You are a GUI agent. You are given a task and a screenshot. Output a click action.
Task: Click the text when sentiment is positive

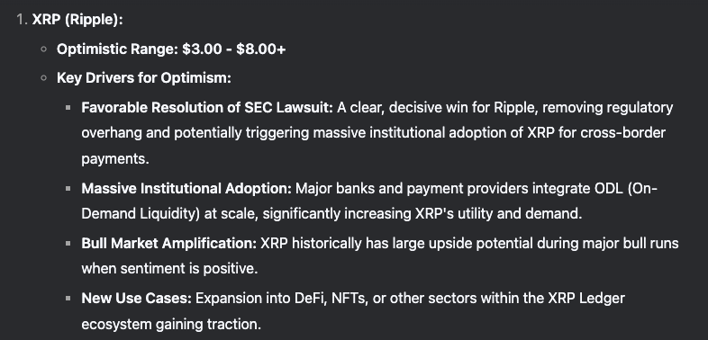pos(169,269)
